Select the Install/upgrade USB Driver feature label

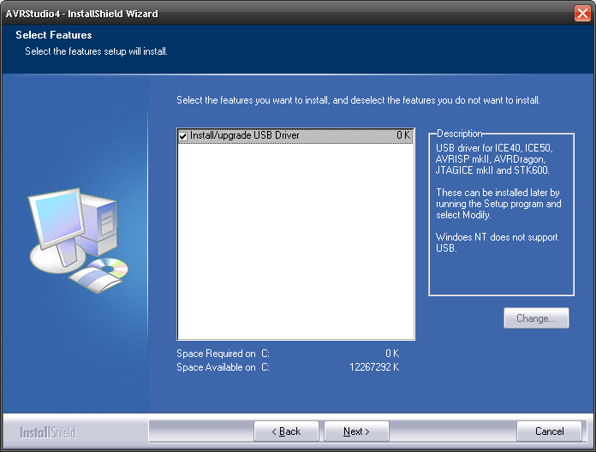pos(244,136)
